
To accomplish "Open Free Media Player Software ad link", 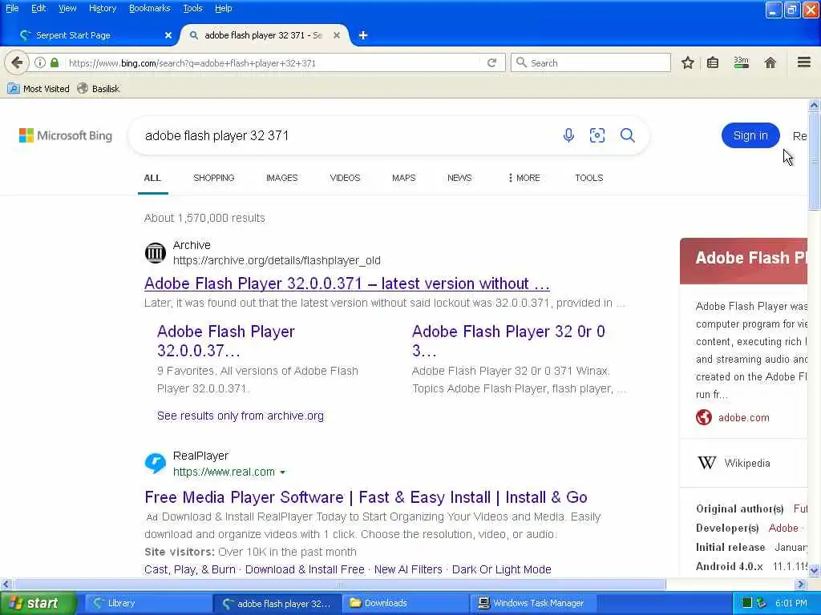I will 366,497.
